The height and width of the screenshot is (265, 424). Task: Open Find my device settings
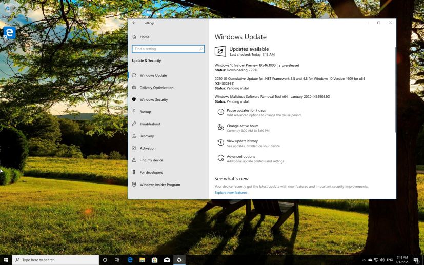coord(151,160)
